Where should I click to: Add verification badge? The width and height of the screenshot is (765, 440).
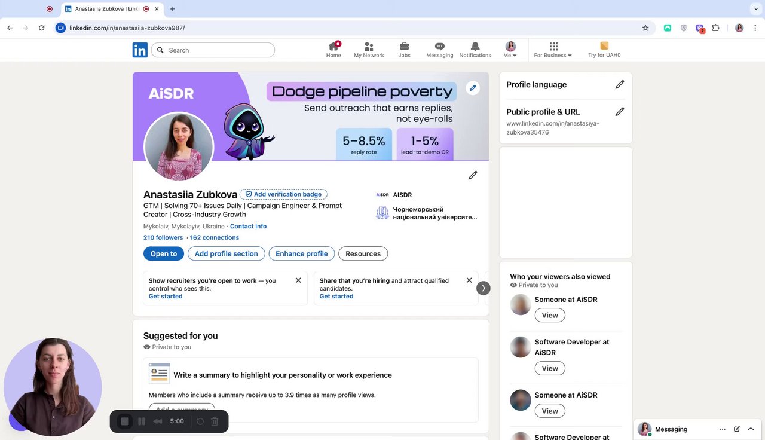(283, 194)
